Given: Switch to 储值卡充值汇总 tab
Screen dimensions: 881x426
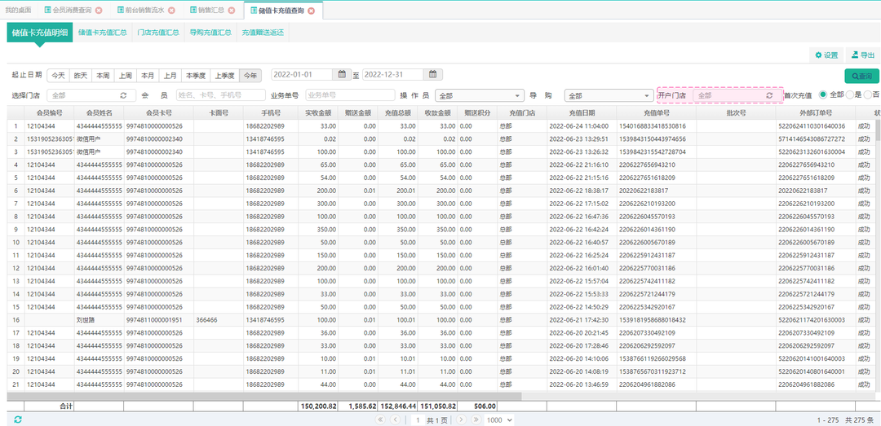Looking at the screenshot, I should point(102,33).
